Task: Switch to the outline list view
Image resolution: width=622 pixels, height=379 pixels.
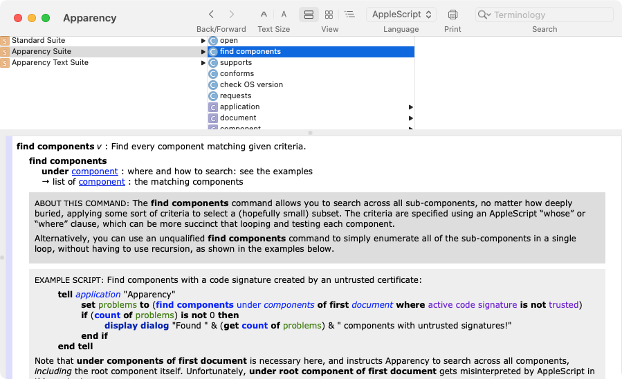Action: (x=349, y=15)
